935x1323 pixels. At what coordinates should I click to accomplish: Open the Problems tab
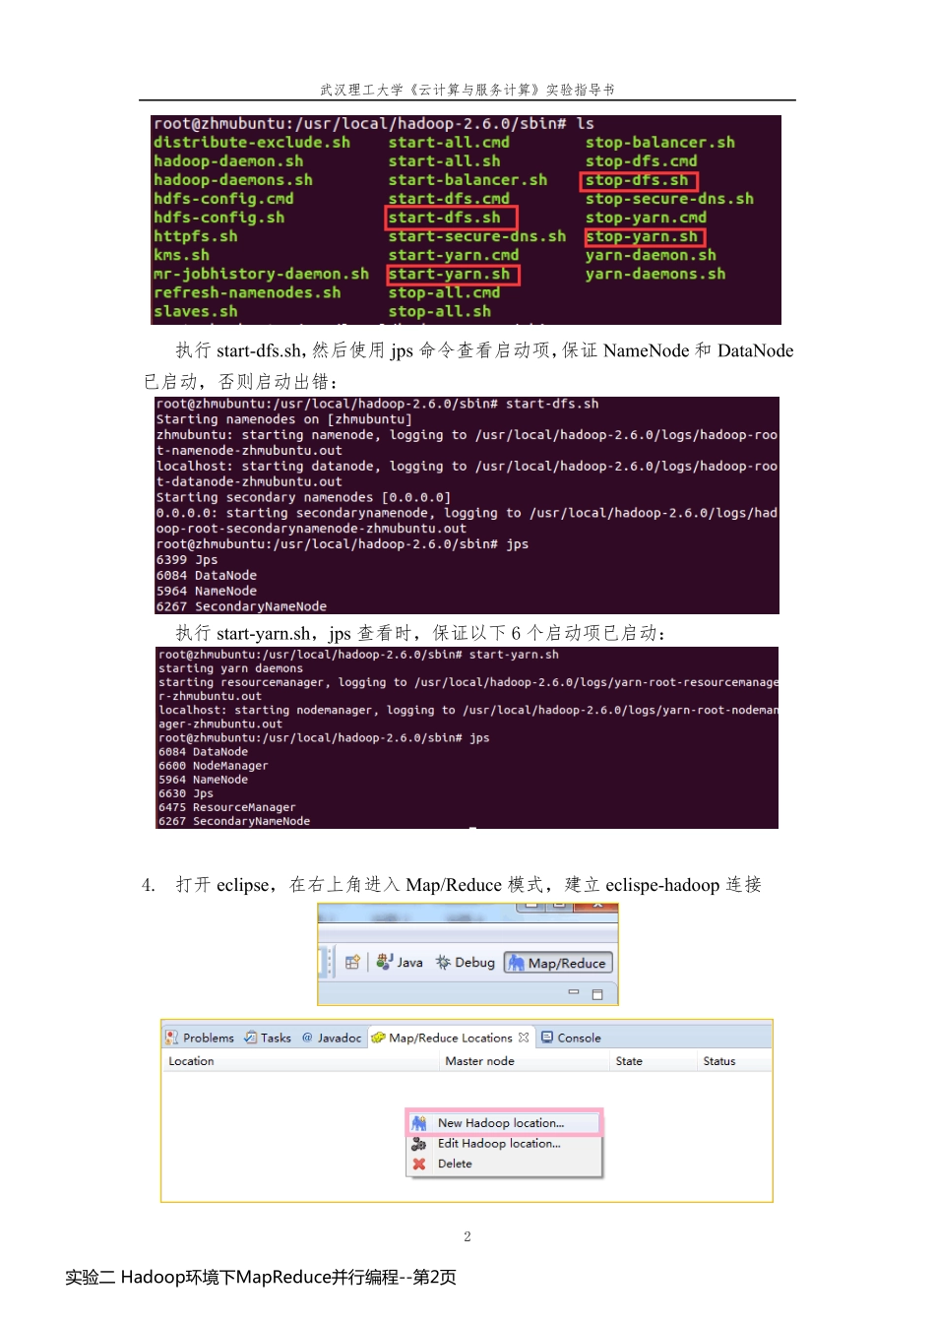pos(200,1038)
